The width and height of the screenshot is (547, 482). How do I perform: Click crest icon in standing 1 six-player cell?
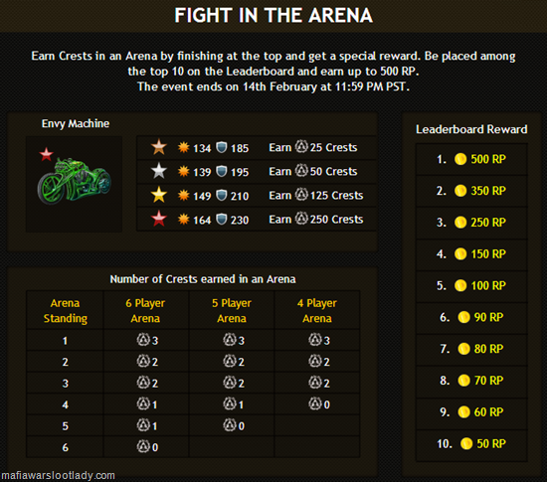[x=143, y=340]
